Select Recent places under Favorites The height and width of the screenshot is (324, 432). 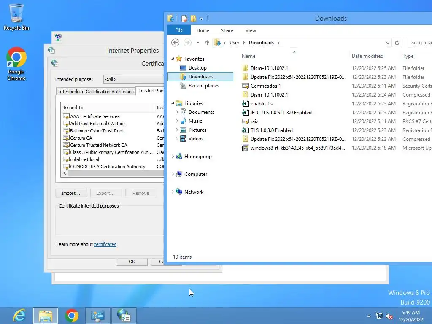pyautogui.click(x=204, y=86)
